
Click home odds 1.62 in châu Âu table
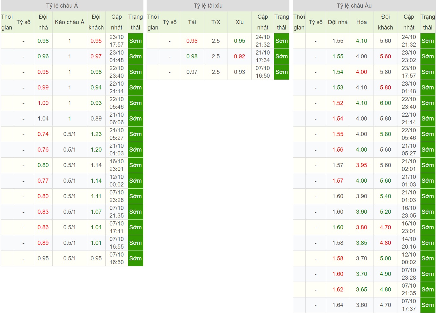click(x=338, y=290)
